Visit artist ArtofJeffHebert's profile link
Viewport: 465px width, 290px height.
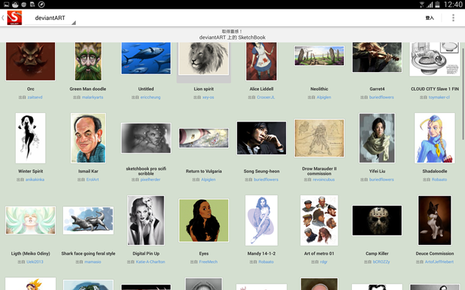pos(439,262)
